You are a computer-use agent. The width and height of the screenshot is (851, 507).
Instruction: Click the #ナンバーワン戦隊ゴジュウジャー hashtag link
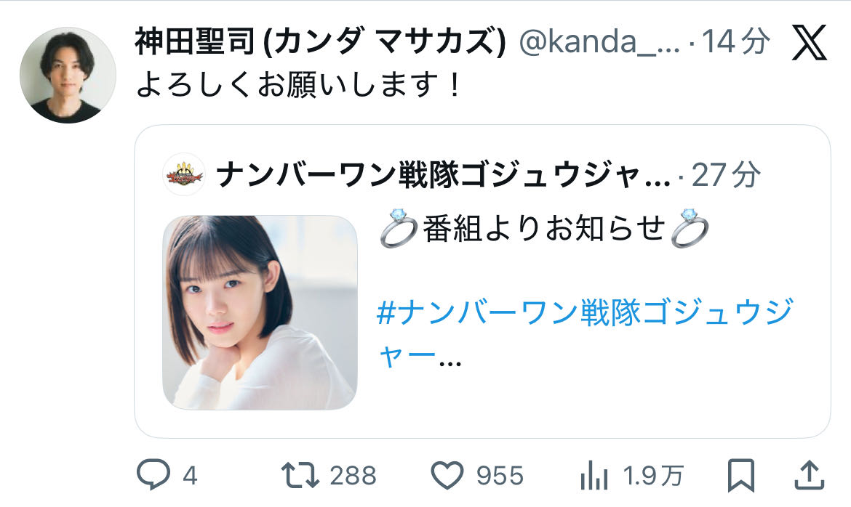tap(585, 333)
